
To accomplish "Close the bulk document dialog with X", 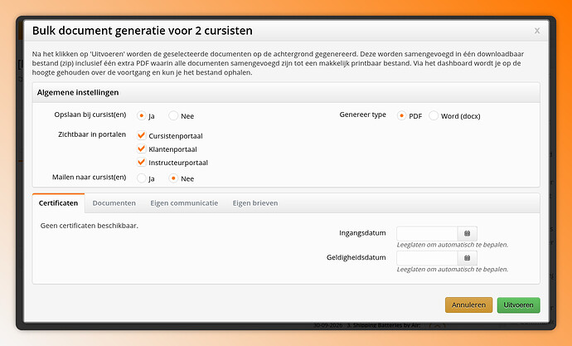I will (537, 31).
